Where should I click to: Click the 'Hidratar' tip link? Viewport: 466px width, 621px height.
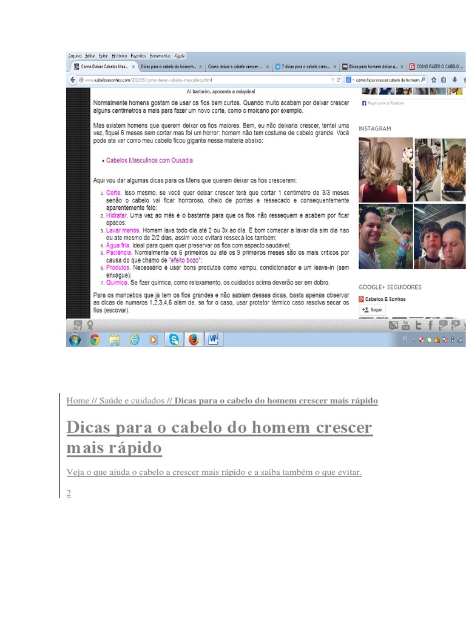pyautogui.click(x=116, y=215)
